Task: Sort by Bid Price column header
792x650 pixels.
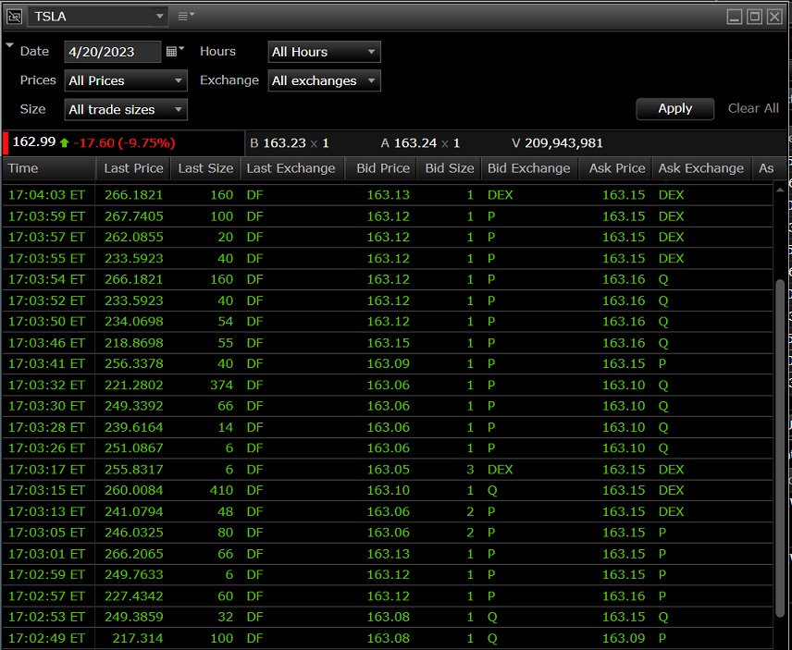Action: 383,168
